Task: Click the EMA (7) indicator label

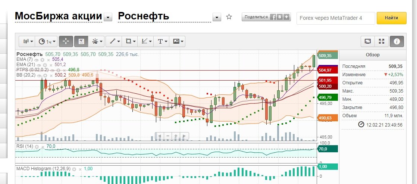Action: (x=24, y=60)
